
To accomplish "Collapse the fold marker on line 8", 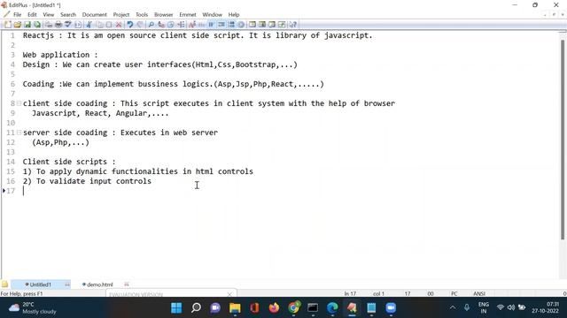I will point(19,103).
